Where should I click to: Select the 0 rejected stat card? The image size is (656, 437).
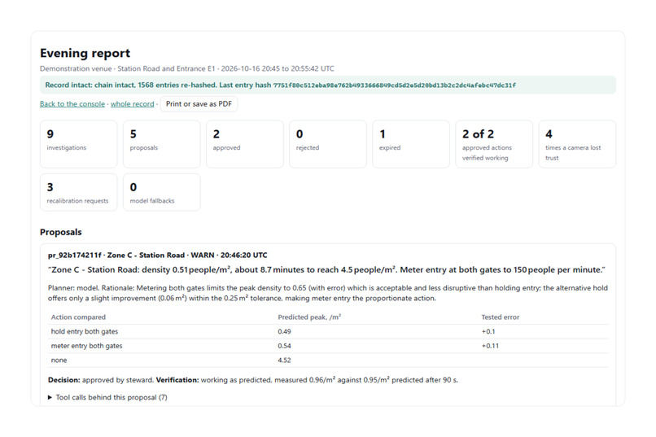click(328, 144)
